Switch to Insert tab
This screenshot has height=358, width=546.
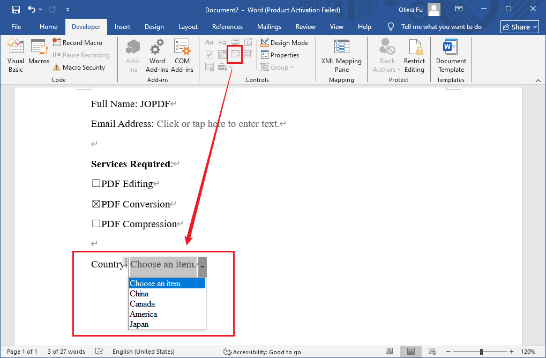(x=122, y=27)
